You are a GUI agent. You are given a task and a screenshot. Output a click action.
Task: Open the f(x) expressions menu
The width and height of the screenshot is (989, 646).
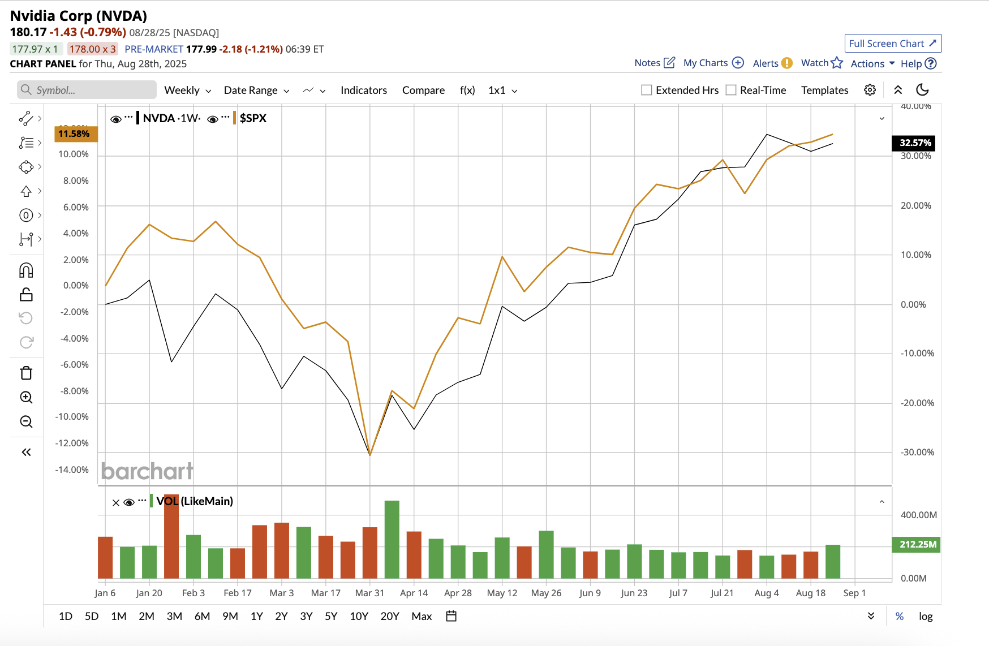(x=467, y=91)
